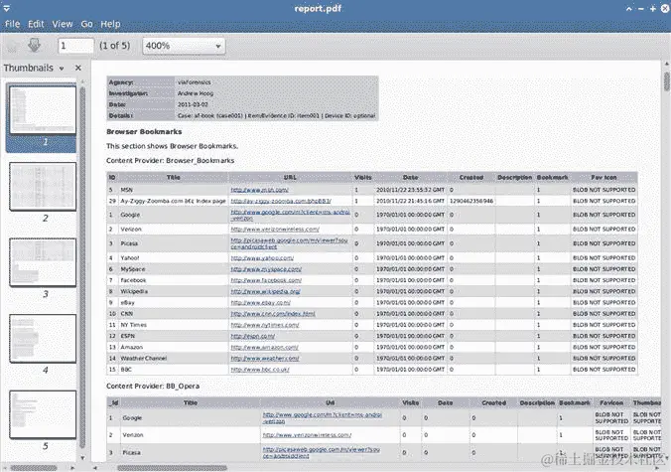This screenshot has width=671, height=472.
Task: Select page 5 thumbnail
Action: point(43,414)
